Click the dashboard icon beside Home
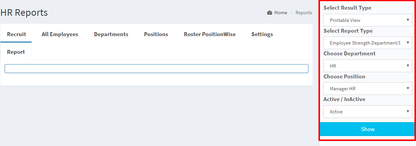 pos(270,13)
